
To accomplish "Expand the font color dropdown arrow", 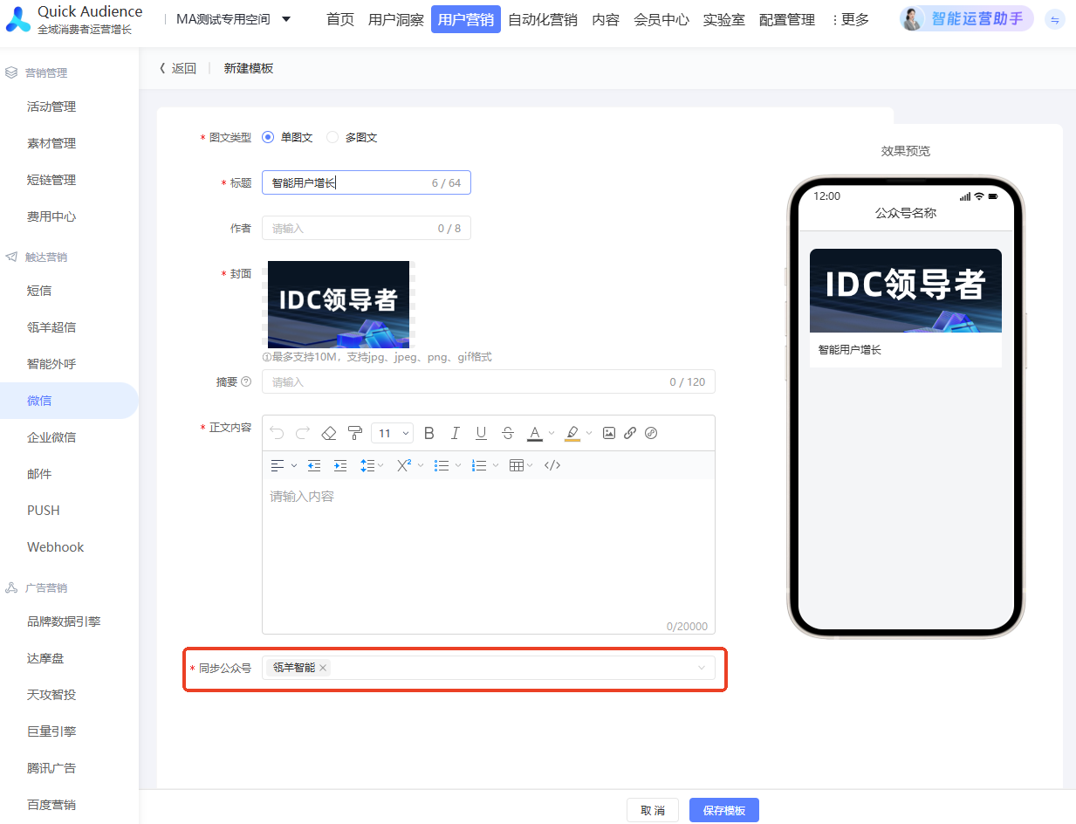I will tap(552, 433).
